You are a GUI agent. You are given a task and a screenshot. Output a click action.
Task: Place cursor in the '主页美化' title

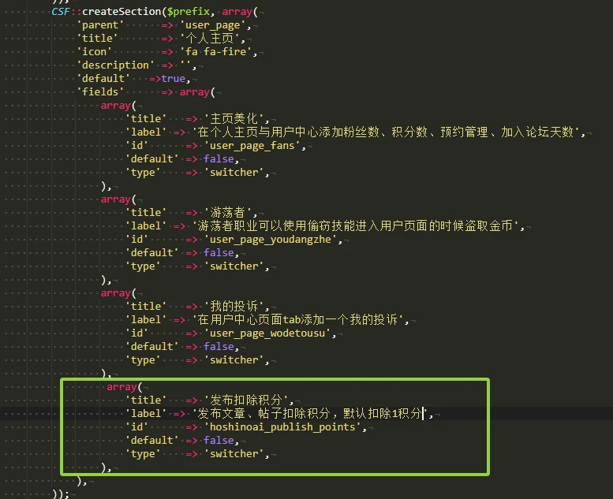[237, 118]
